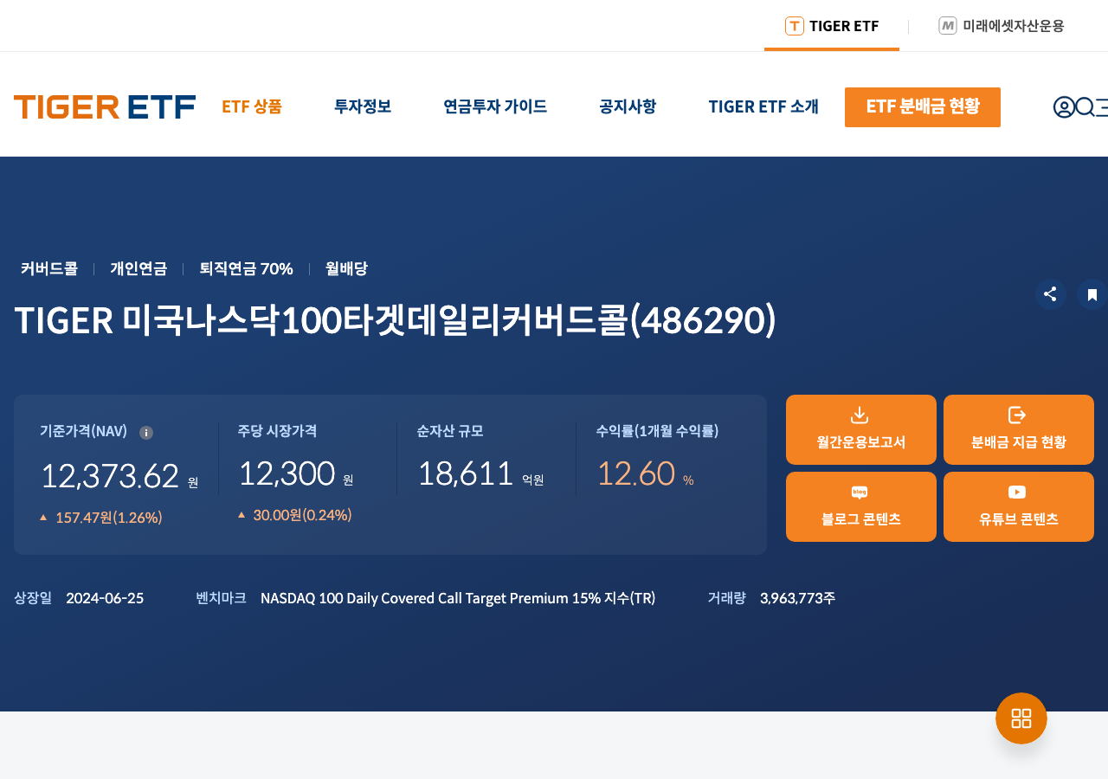1108x779 pixels.
Task: Click the listing date 2024-06-25
Action: coord(105,598)
